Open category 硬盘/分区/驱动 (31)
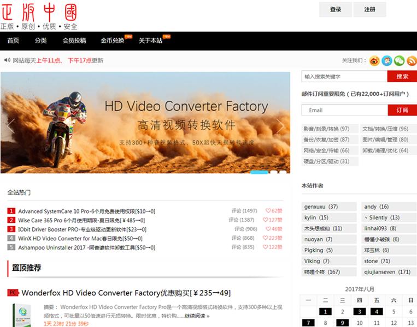Image resolution: width=417 pixels, height=327 pixels. pyautogui.click(x=330, y=161)
